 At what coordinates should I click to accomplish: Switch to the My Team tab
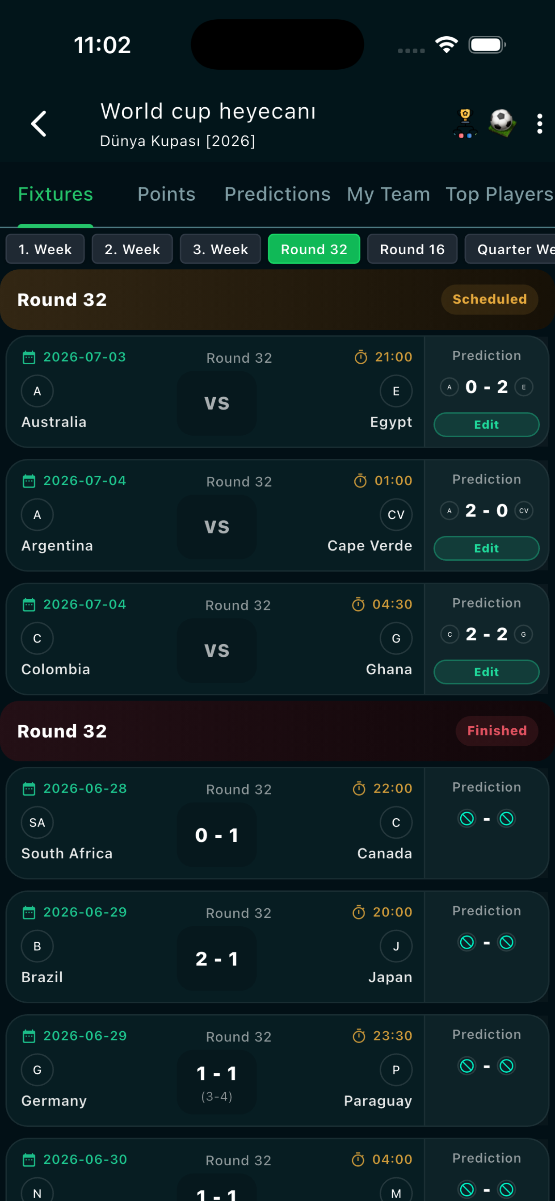[x=388, y=194]
